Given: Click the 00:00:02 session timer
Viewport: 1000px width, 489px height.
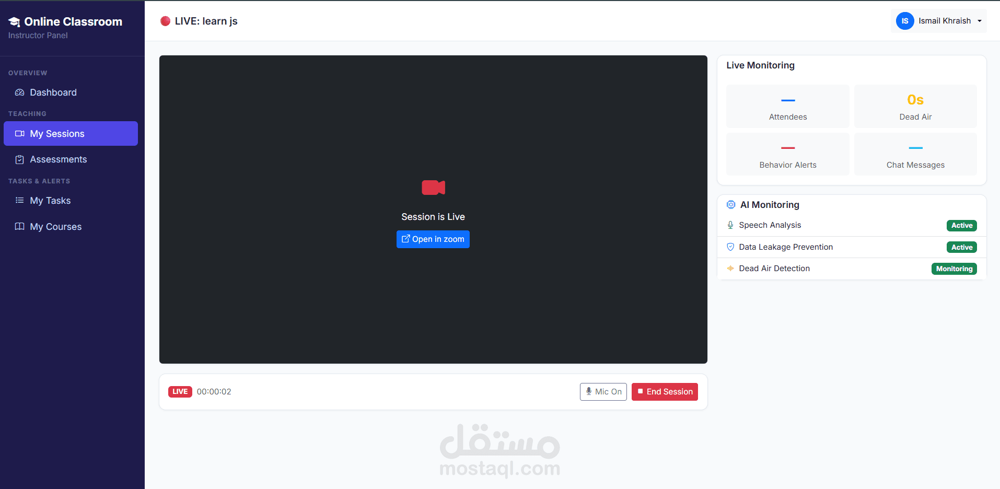Looking at the screenshot, I should [214, 392].
